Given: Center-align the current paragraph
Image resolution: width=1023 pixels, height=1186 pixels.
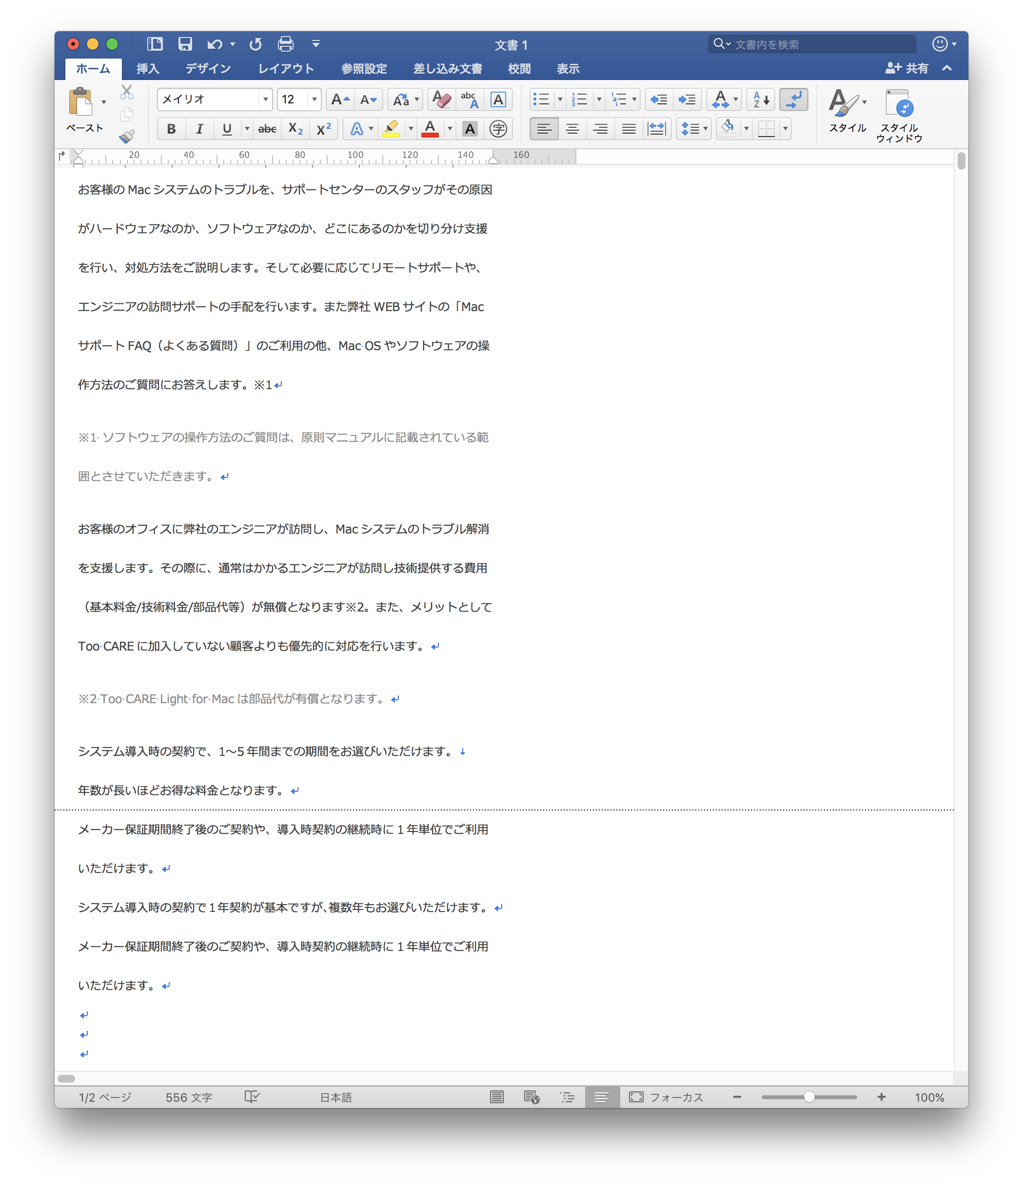Looking at the screenshot, I should click(572, 128).
